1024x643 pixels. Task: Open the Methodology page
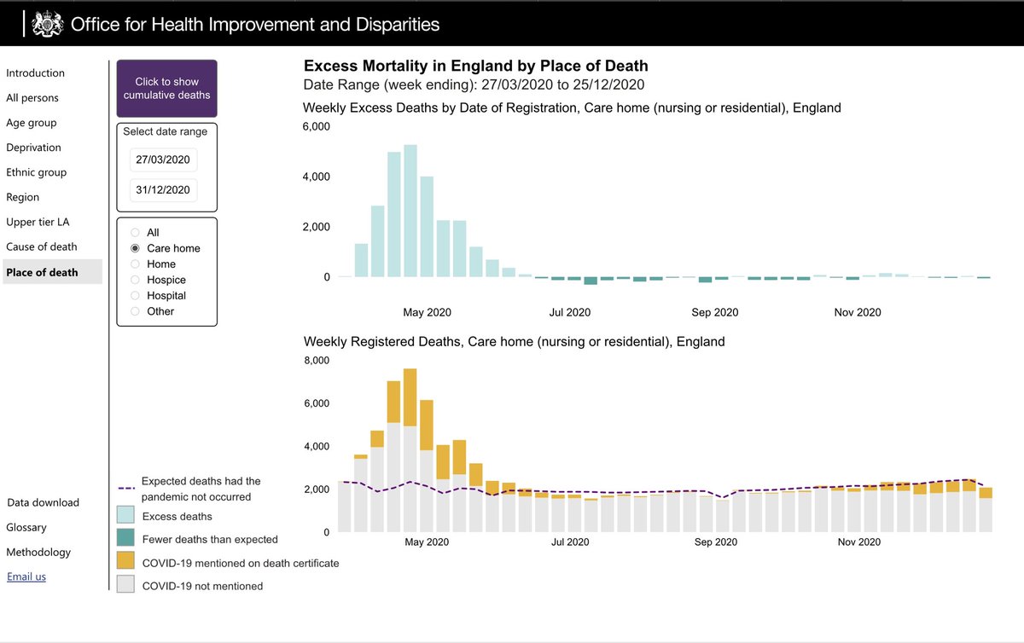coord(38,552)
